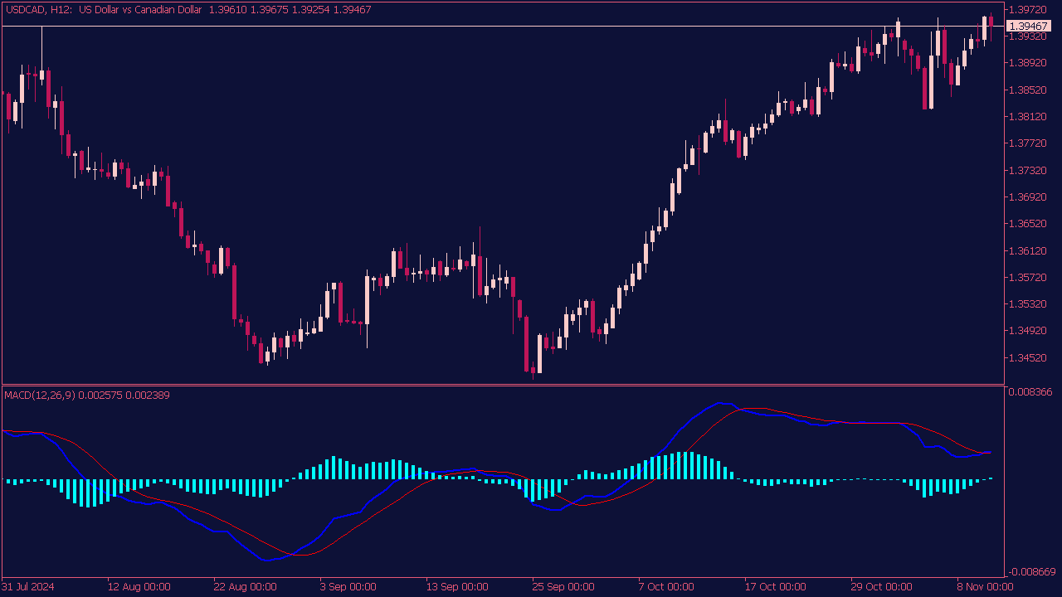Click the 17 Oct 00:00 time label
The image size is (1062, 597).
tap(776, 587)
